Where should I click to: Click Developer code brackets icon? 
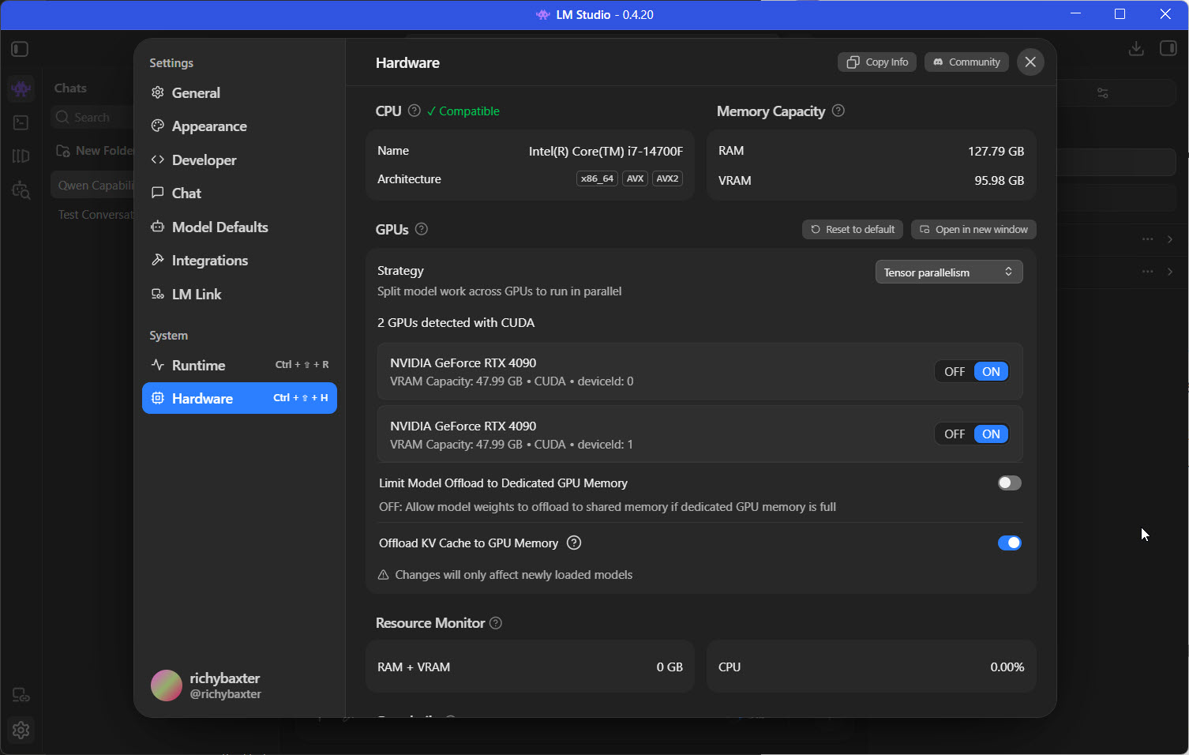coord(158,160)
